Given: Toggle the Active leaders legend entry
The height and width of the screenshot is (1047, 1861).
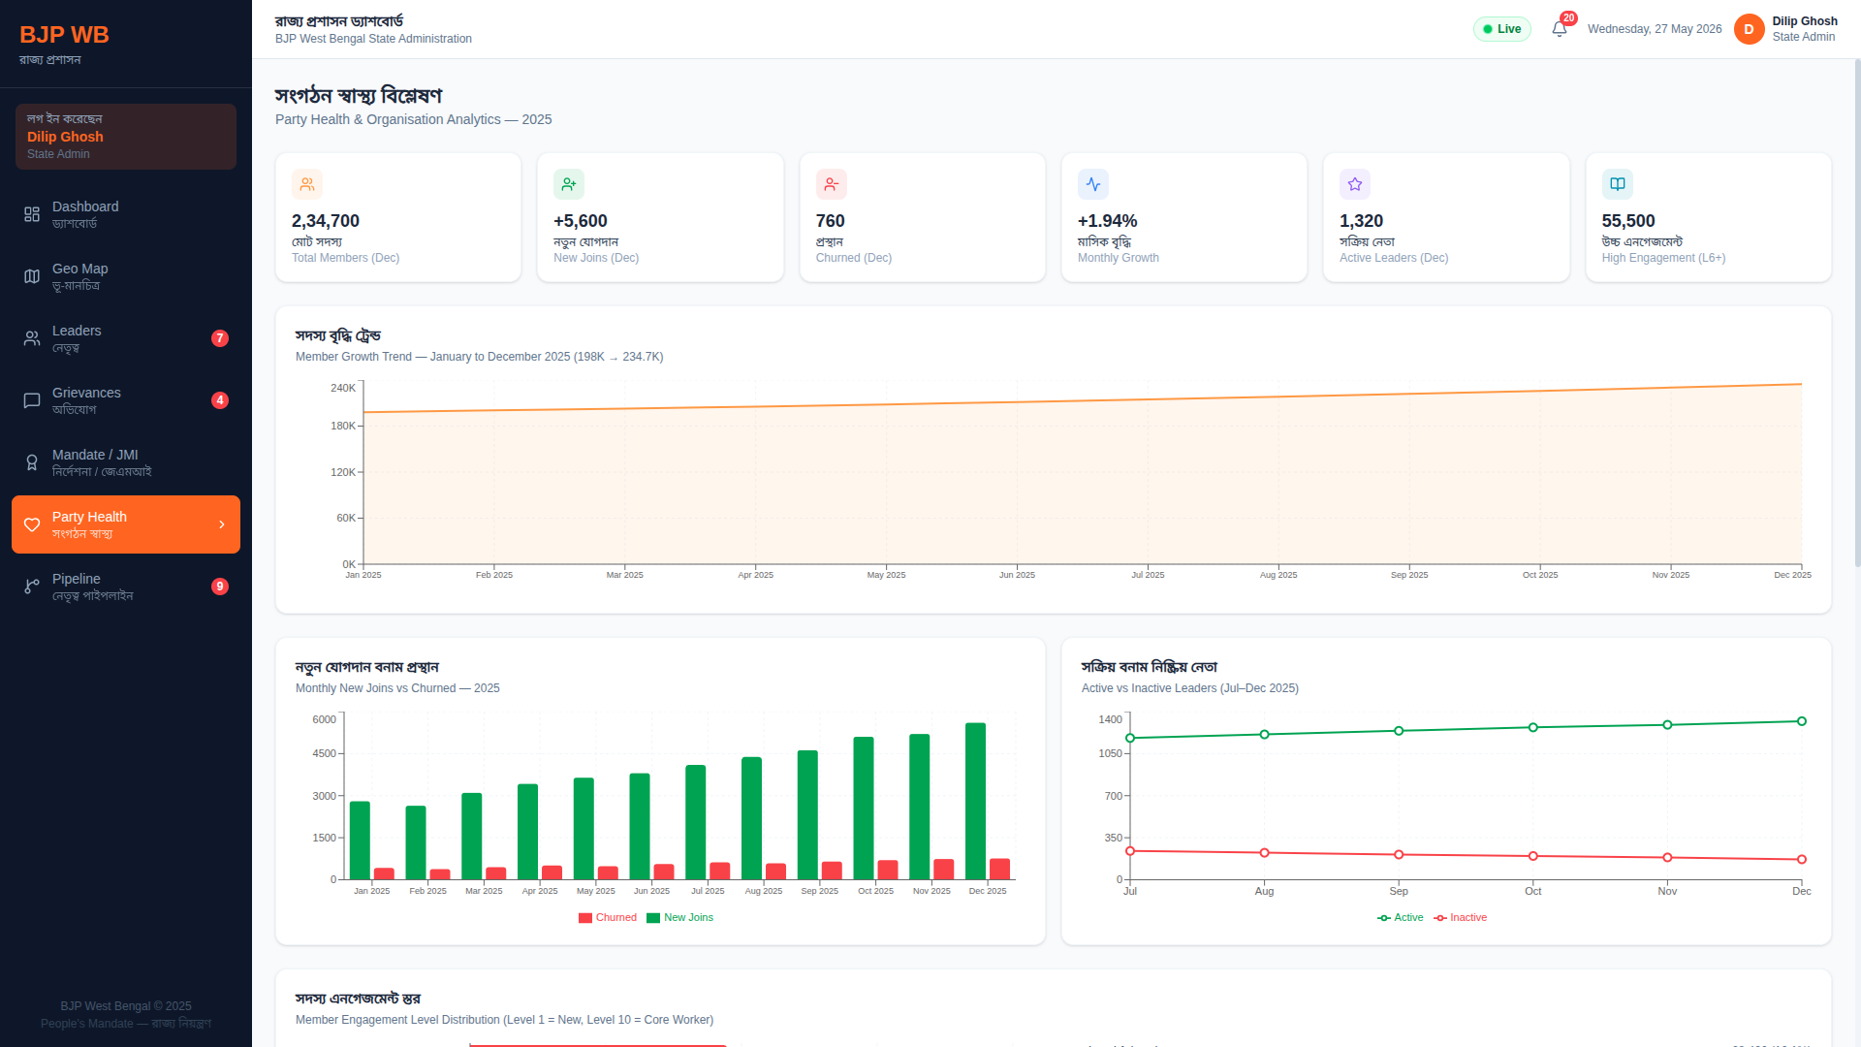Looking at the screenshot, I should [1401, 918].
